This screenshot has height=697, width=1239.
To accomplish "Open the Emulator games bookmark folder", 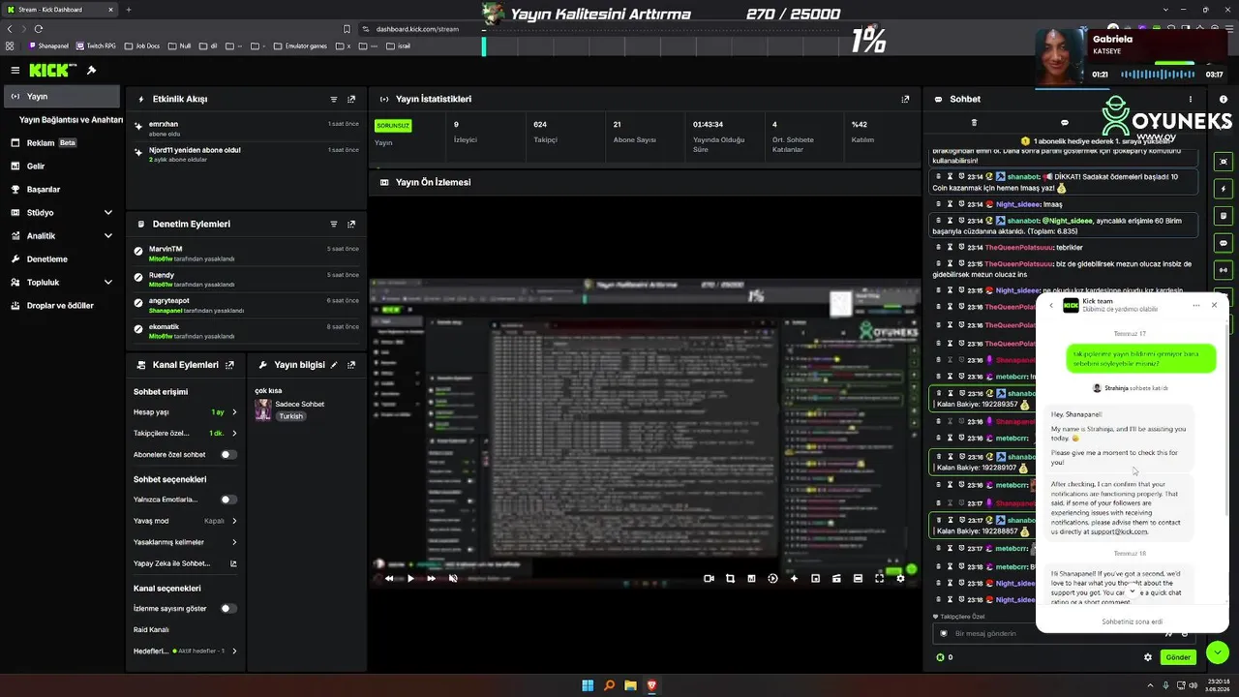I will 300,45.
